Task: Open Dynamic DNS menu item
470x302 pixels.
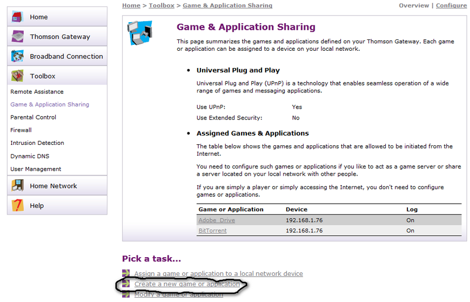Action: pyautogui.click(x=30, y=156)
